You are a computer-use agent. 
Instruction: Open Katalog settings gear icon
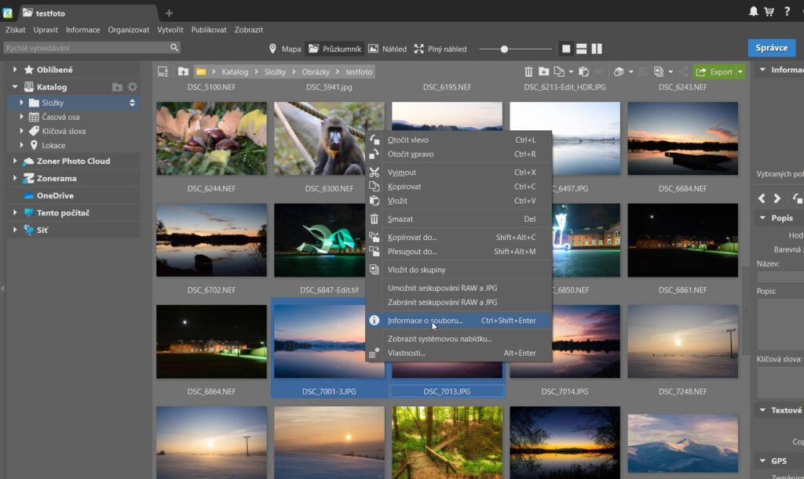tap(132, 87)
